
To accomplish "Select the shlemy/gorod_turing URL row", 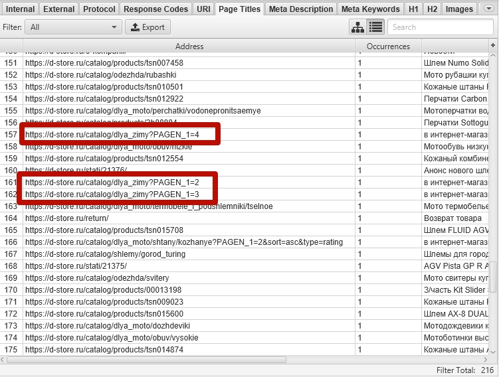I will pyautogui.click(x=245, y=254).
